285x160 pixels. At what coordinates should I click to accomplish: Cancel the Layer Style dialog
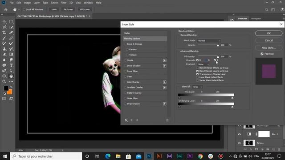[269, 40]
